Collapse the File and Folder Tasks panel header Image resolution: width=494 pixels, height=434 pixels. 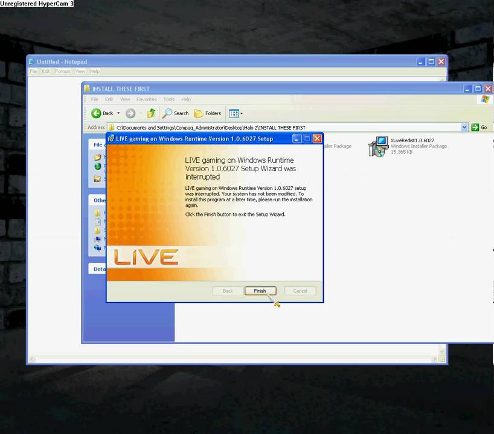click(x=97, y=145)
